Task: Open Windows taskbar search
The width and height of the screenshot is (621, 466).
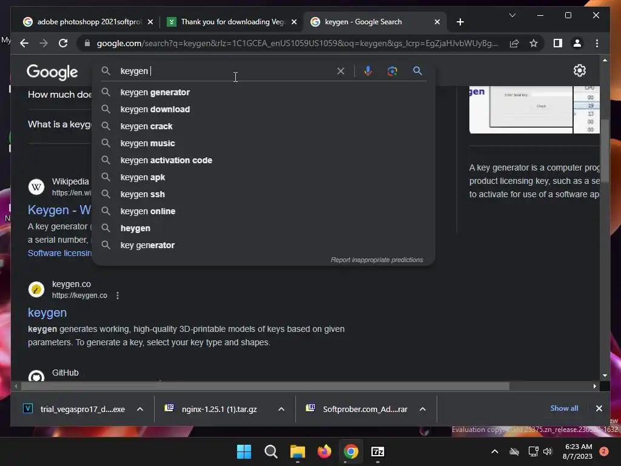Action: pos(271,451)
